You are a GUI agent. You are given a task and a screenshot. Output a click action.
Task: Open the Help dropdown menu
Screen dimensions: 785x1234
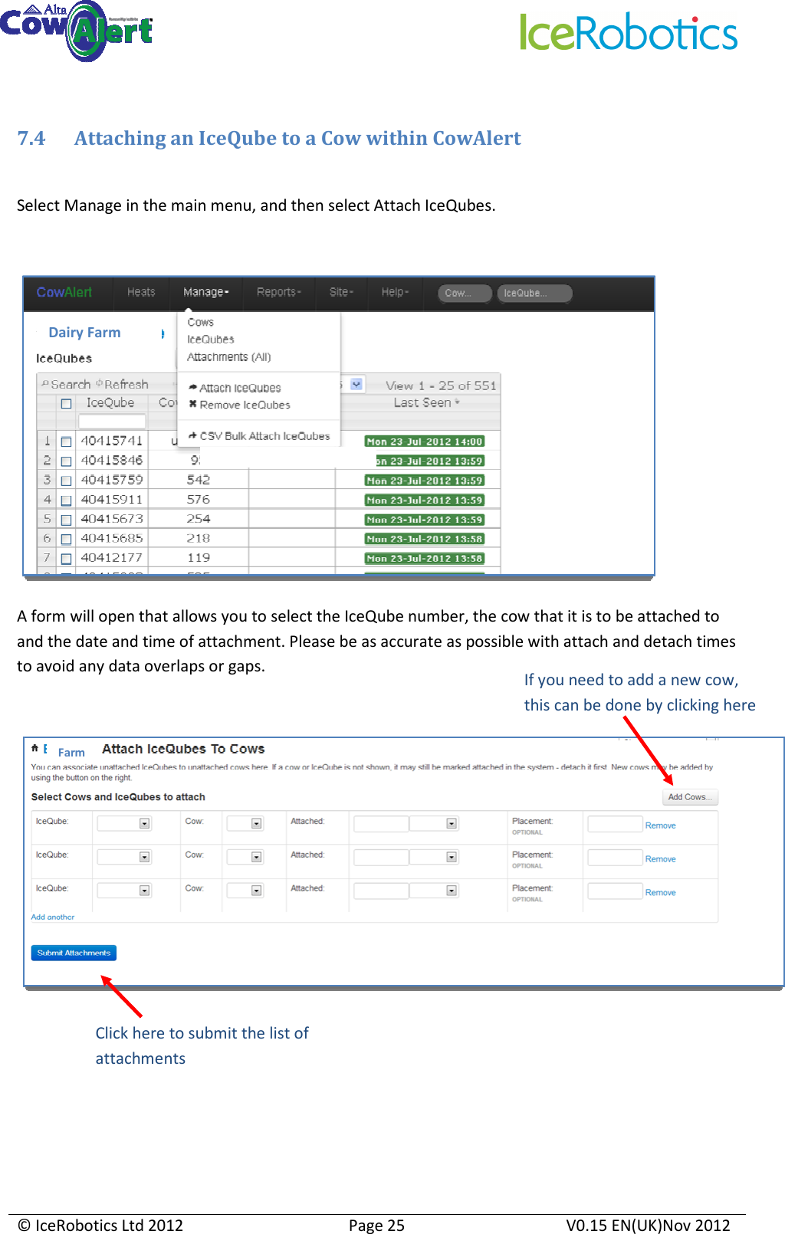tap(395, 292)
